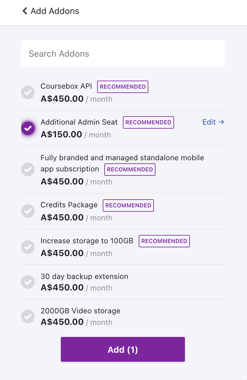Select the 30 day backup extension title
This screenshot has height=380, width=247.
[x=84, y=276]
